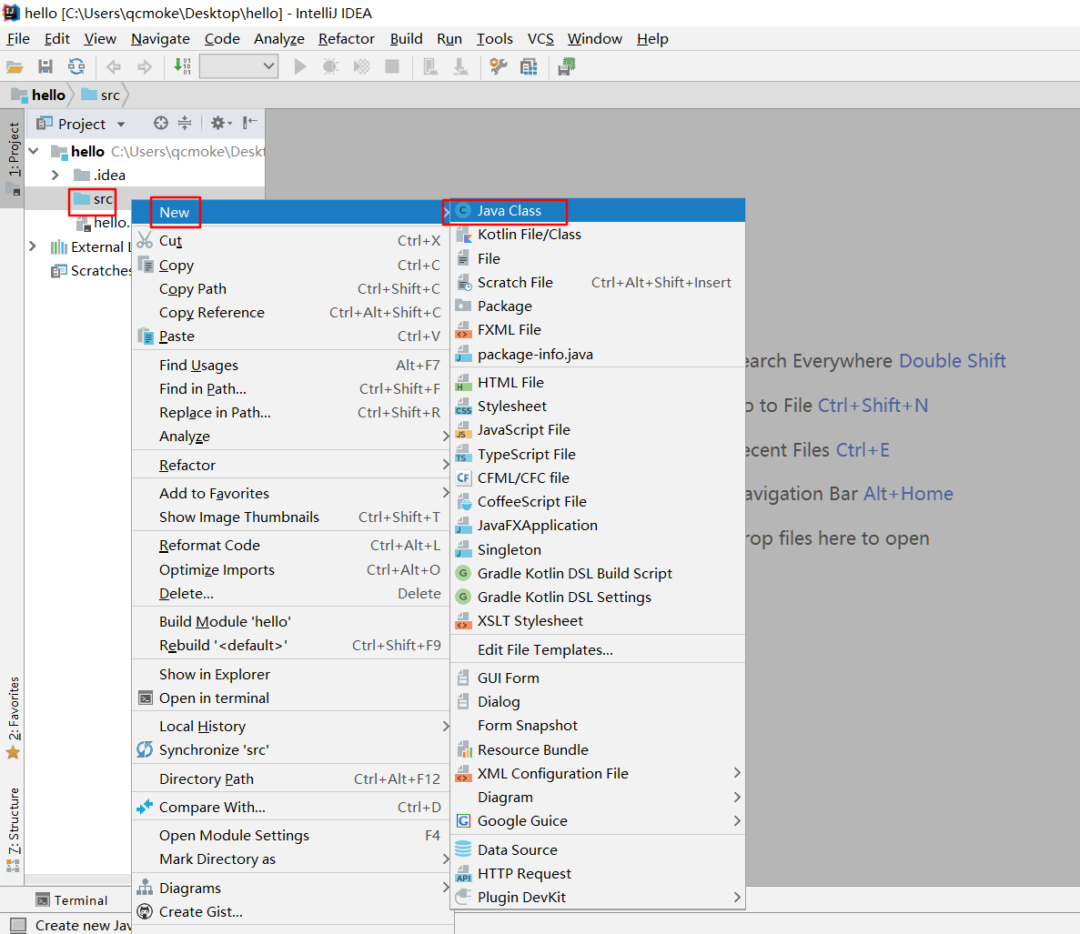Open the run configuration dropdown in the toolbar

click(x=239, y=66)
